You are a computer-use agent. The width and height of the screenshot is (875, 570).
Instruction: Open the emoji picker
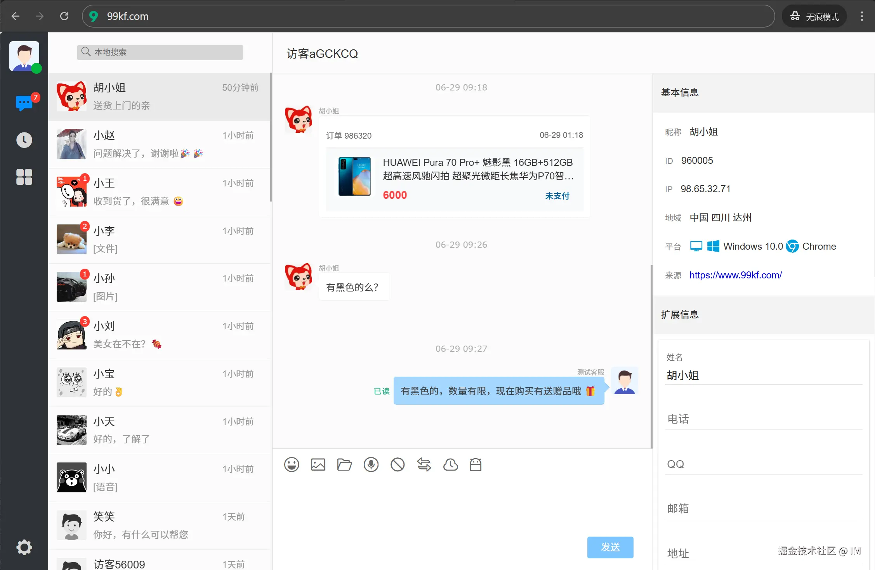coord(292,464)
